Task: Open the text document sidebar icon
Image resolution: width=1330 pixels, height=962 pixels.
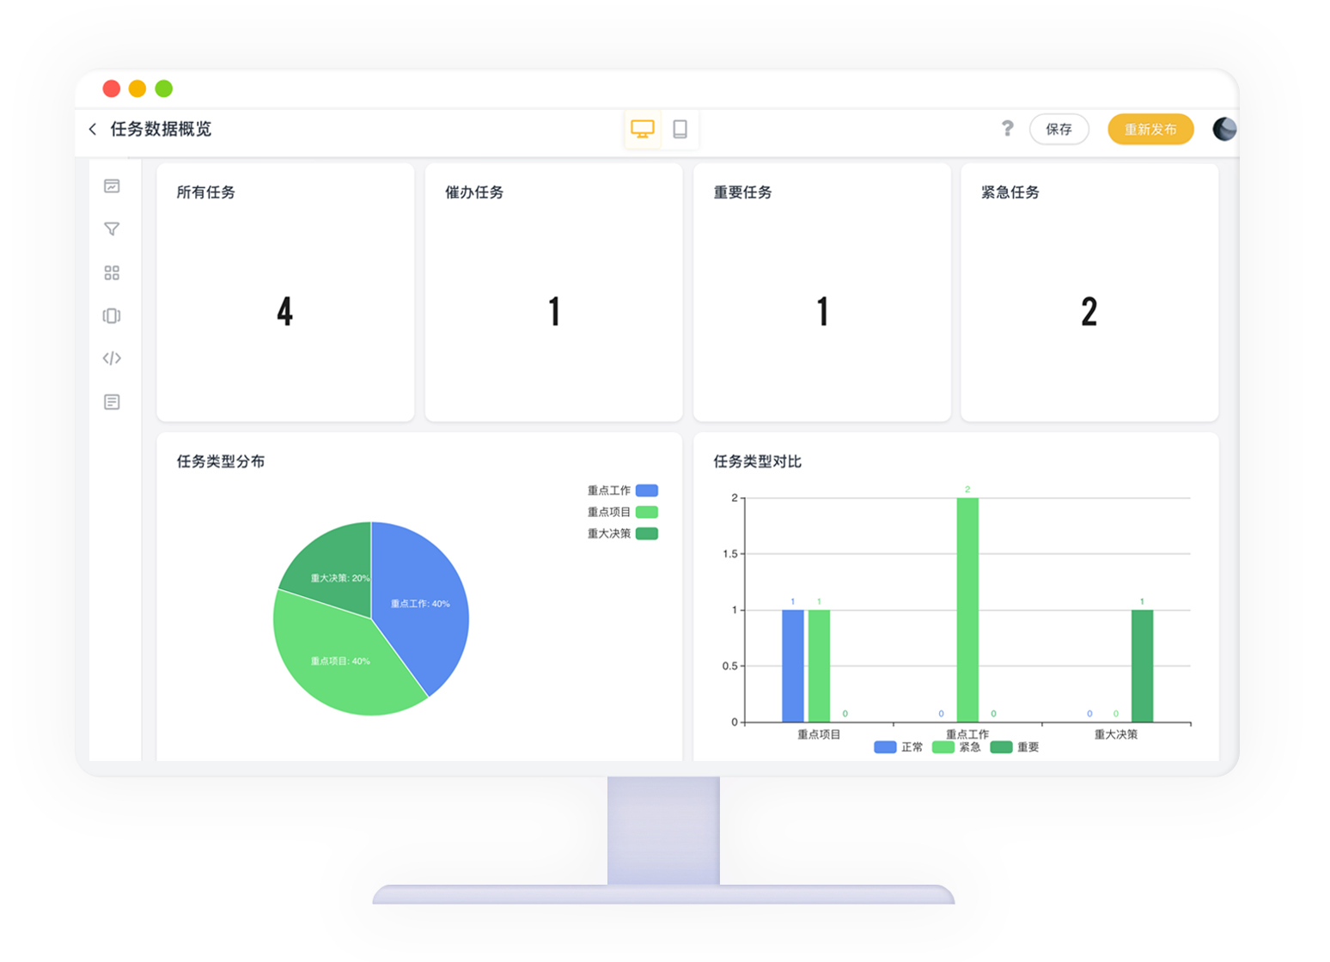Action: tap(112, 402)
